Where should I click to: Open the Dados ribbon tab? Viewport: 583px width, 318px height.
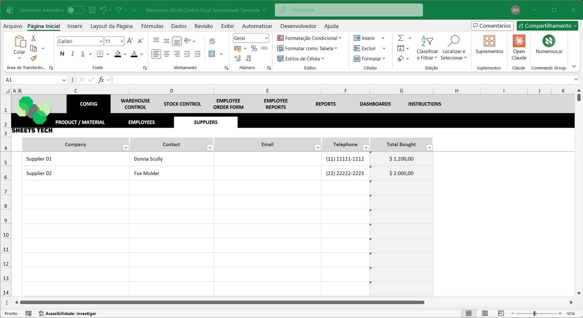(x=179, y=26)
